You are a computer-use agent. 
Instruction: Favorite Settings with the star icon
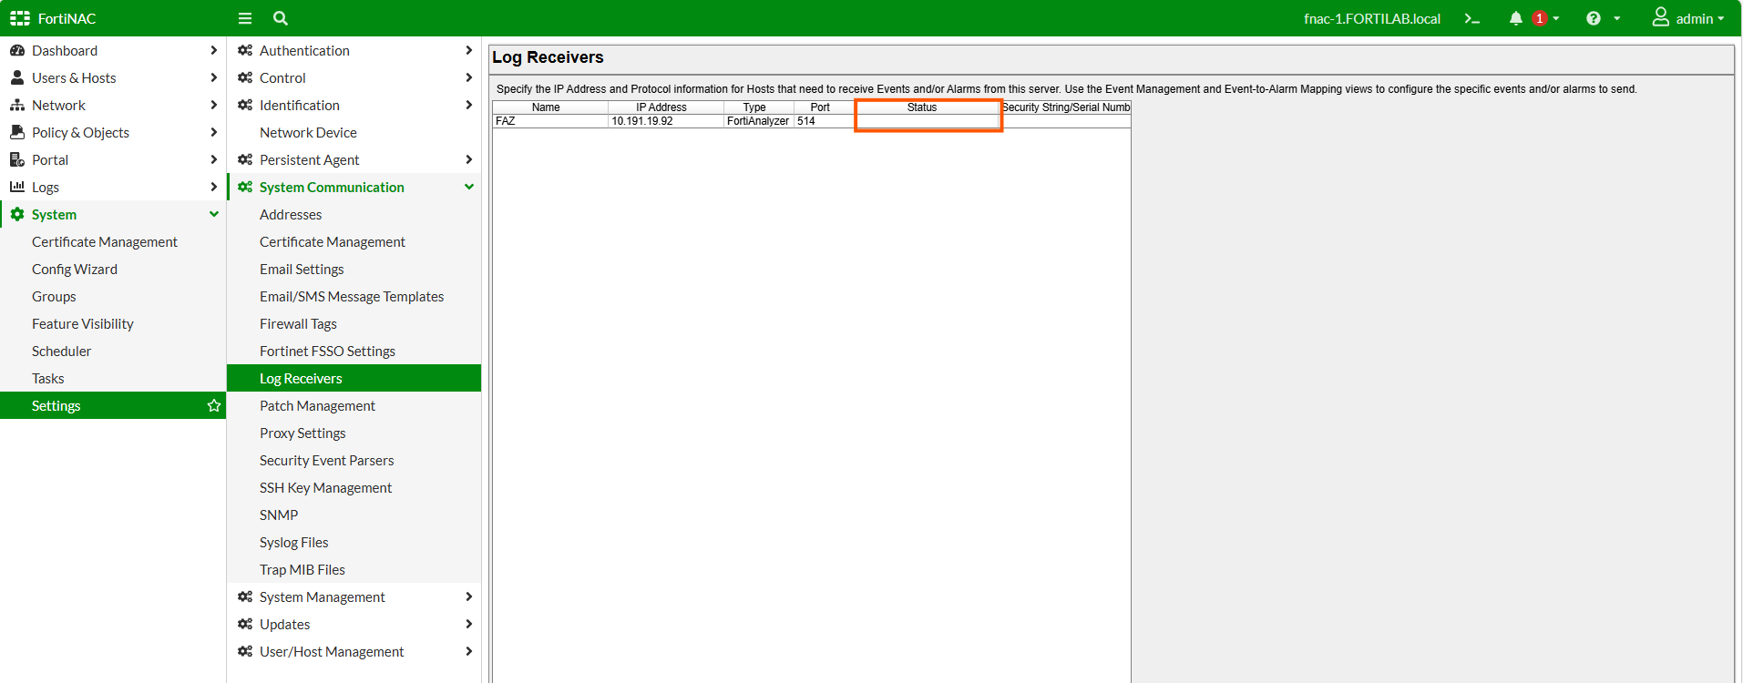pos(214,405)
